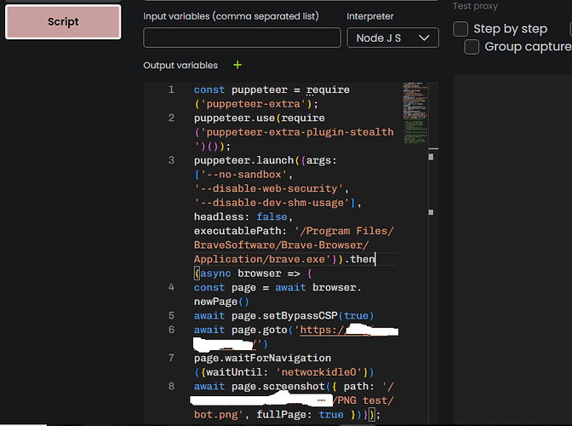Open the Interpreter Node JS dropdown

pyautogui.click(x=392, y=37)
